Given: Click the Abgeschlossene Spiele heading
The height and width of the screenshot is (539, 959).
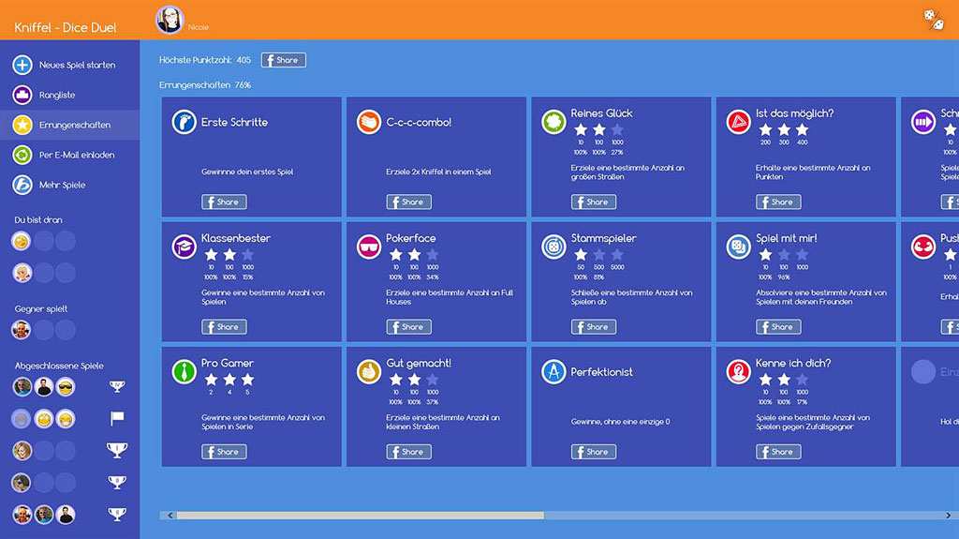Looking at the screenshot, I should 59,366.
